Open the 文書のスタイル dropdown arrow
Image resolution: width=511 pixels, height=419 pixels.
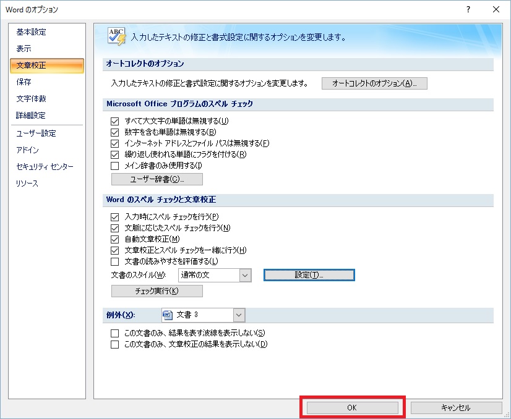pos(245,276)
